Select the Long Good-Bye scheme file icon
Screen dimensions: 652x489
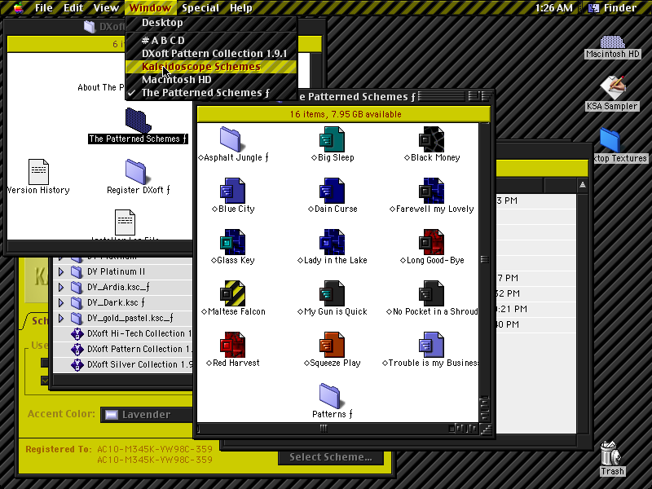pyautogui.click(x=431, y=241)
